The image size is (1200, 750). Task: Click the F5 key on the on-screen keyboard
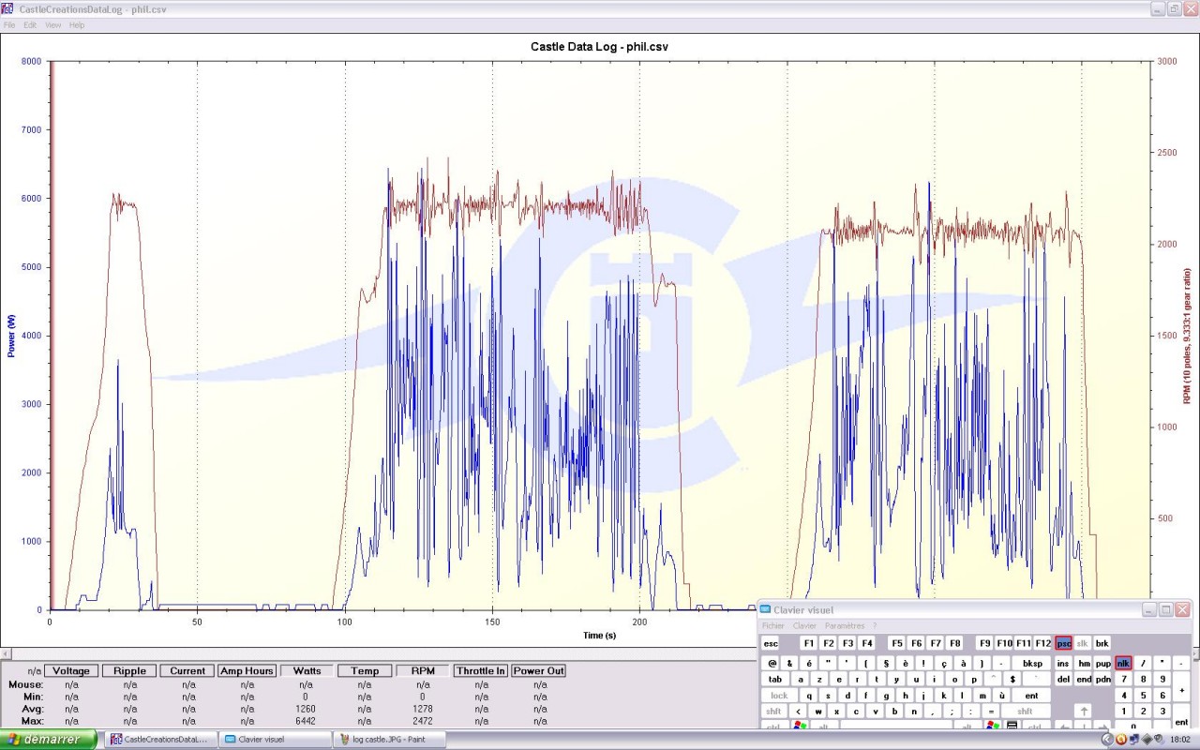[897, 644]
